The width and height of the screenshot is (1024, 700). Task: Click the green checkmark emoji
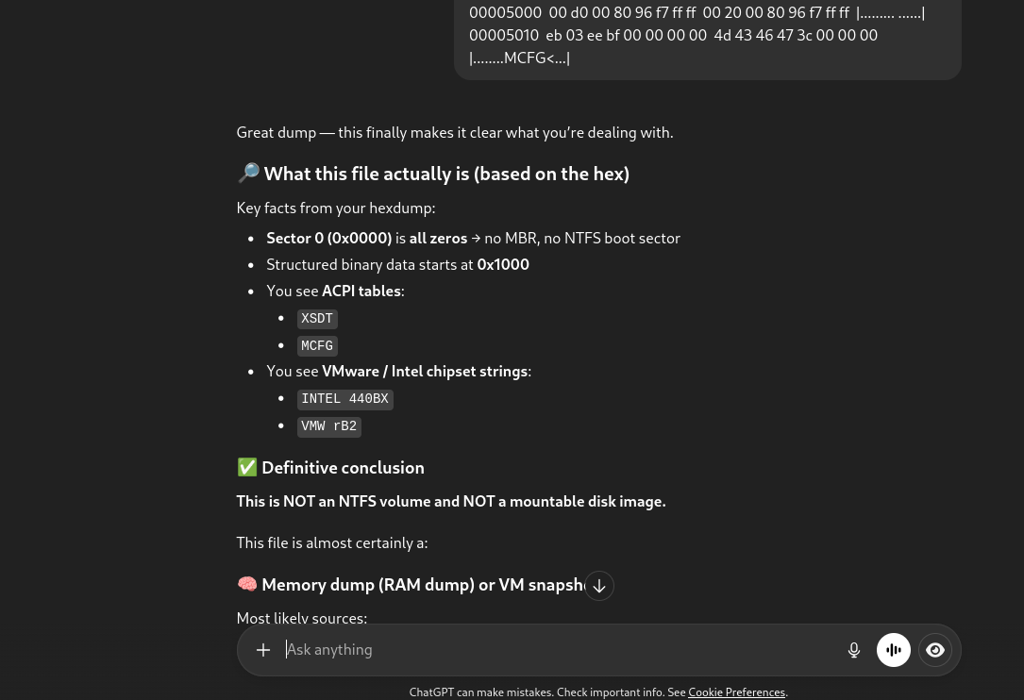pyautogui.click(x=247, y=468)
